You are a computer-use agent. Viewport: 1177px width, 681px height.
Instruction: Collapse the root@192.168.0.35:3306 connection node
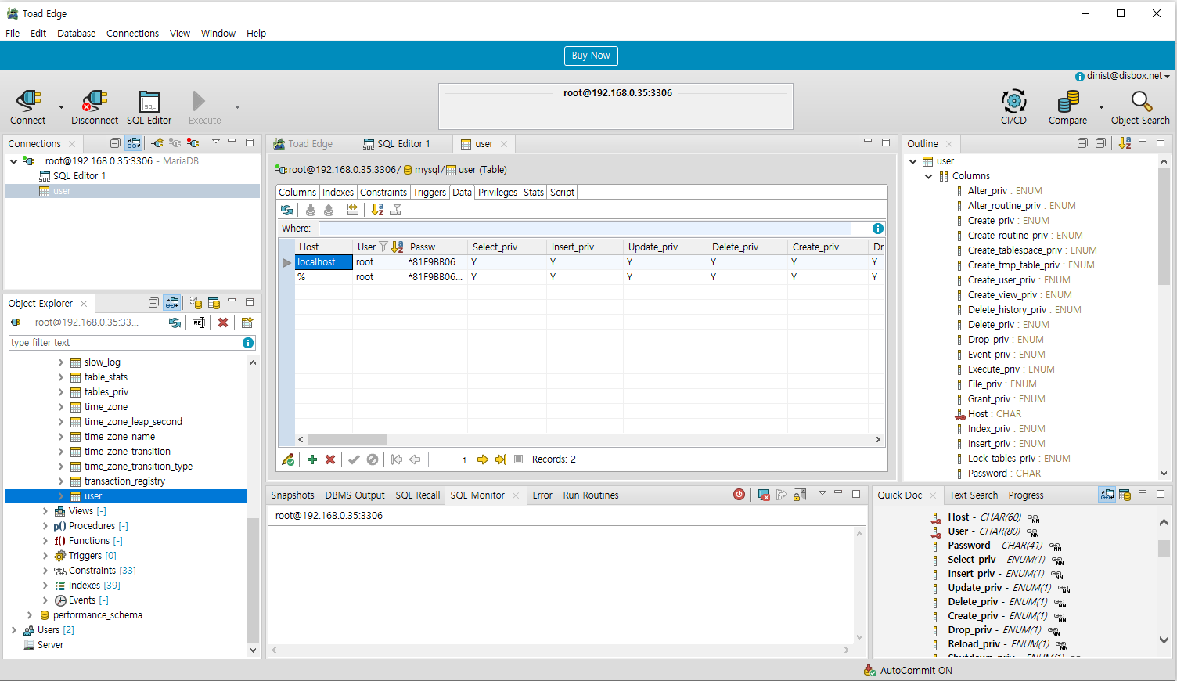(x=13, y=161)
